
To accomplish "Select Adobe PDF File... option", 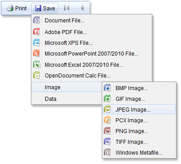I will pos(66,32).
